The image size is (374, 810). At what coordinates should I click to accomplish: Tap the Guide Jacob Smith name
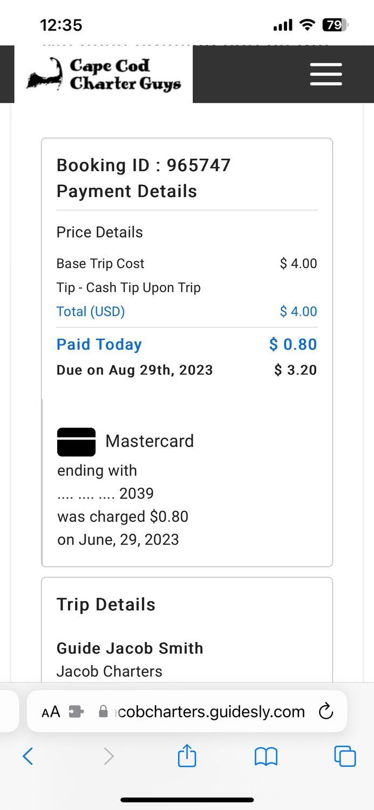[x=130, y=648]
